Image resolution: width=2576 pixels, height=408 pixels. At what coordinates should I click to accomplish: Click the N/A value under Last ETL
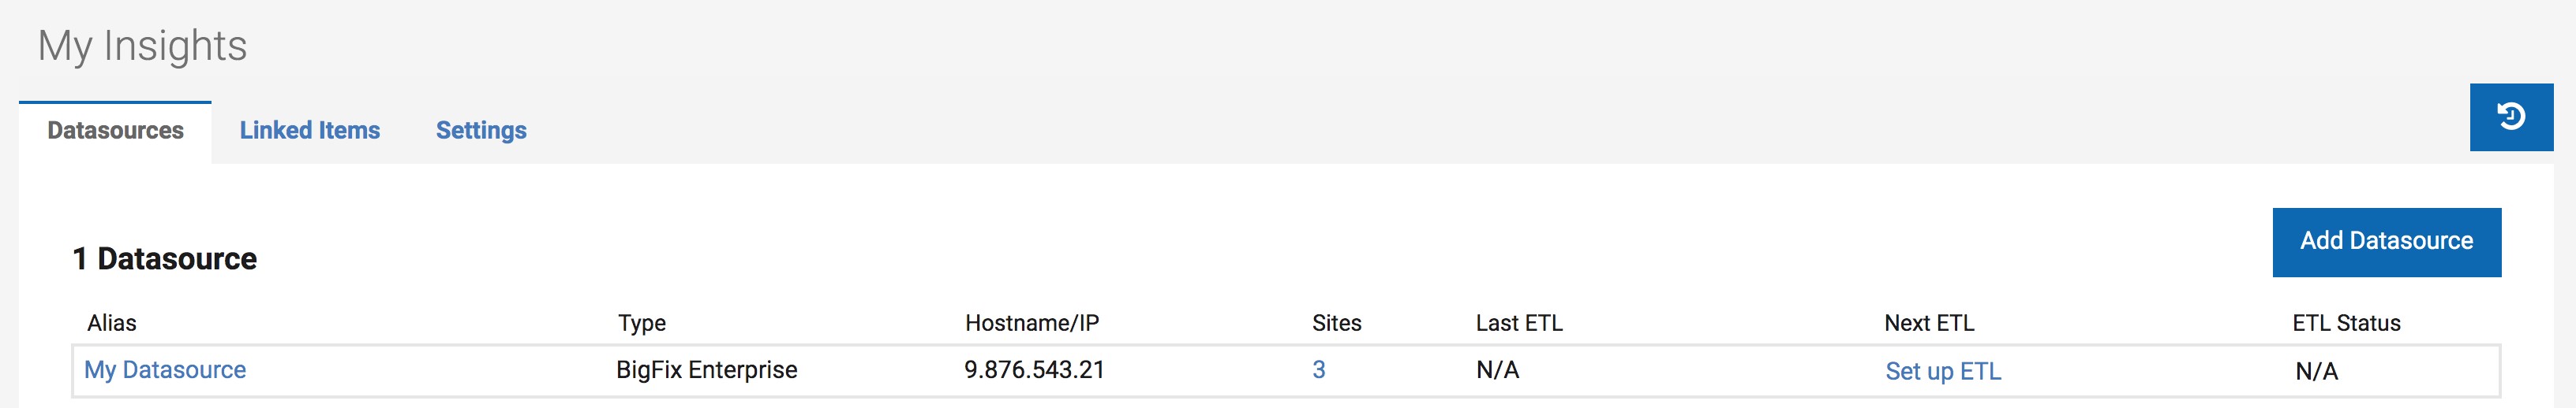pos(1497,370)
